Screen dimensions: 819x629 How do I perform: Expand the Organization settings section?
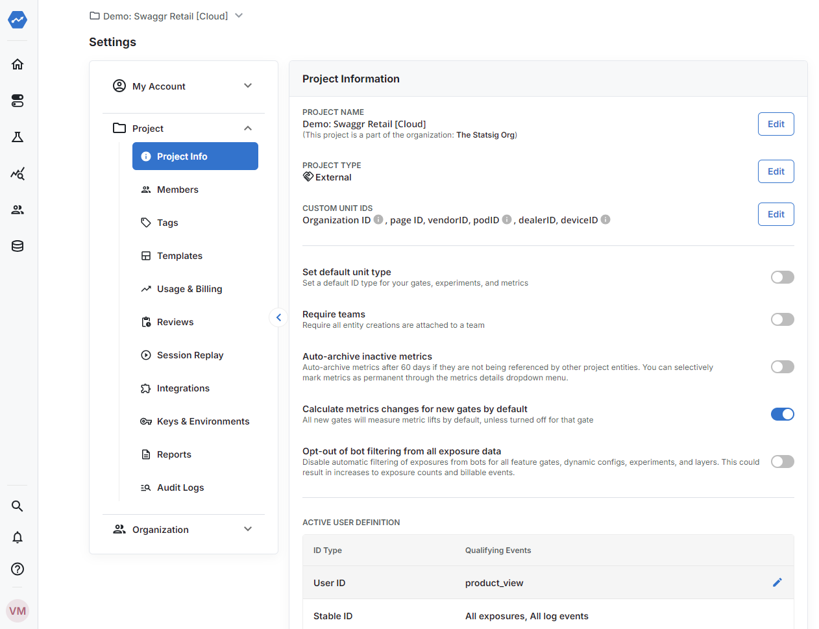(x=247, y=529)
